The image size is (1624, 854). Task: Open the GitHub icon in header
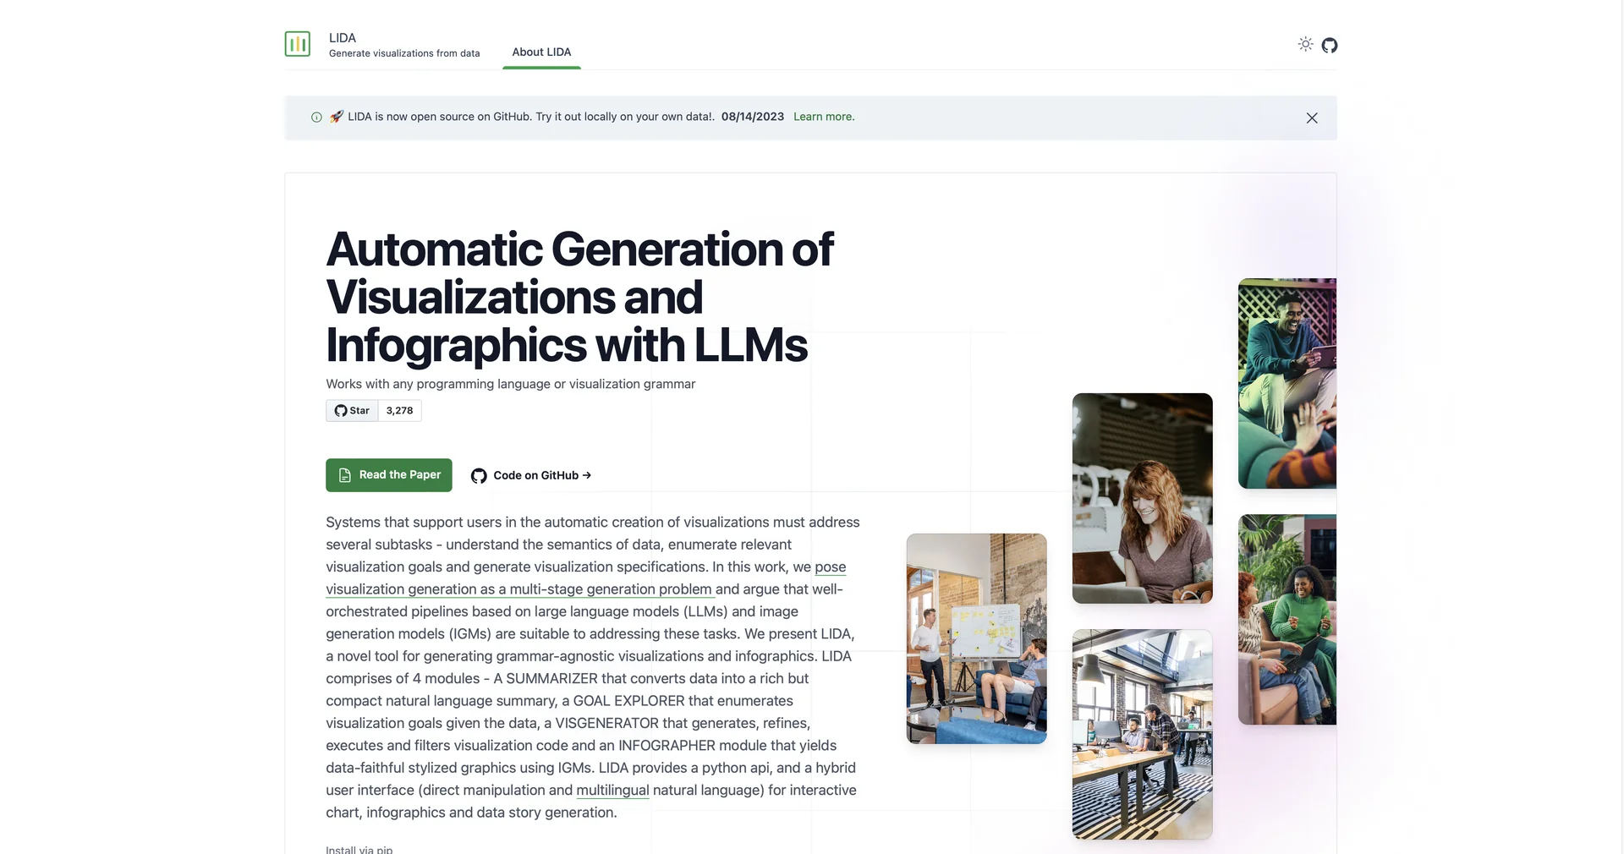coord(1330,45)
